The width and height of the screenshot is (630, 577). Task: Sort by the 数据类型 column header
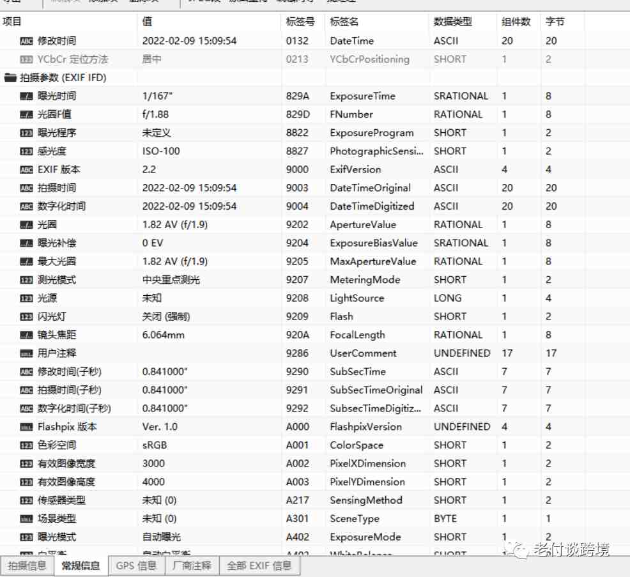coord(463,22)
